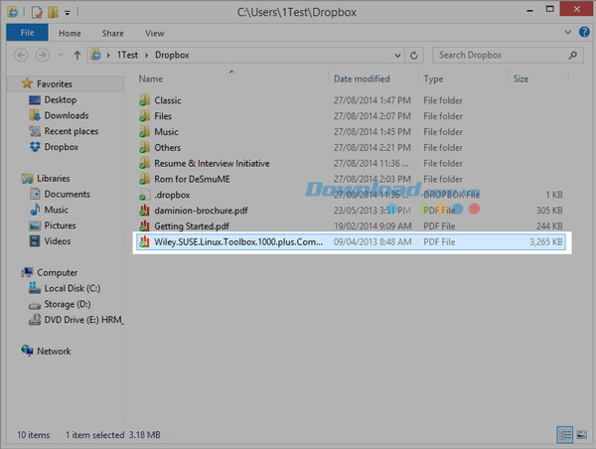The image size is (596, 449).
Task: Switch to the View ribbon tab
Action: click(x=154, y=34)
